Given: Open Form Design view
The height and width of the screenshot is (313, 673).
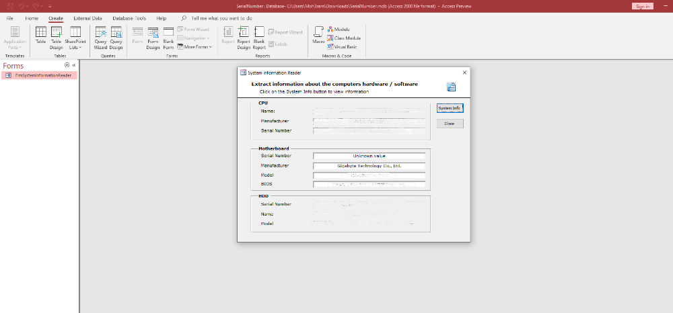Looking at the screenshot, I should [153, 38].
